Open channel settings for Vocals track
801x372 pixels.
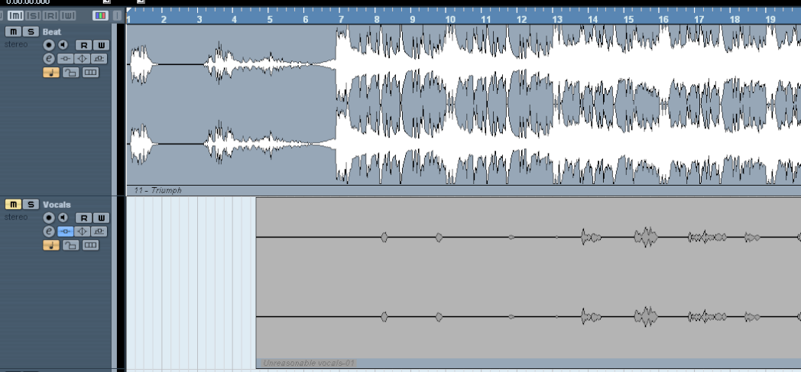tap(48, 231)
